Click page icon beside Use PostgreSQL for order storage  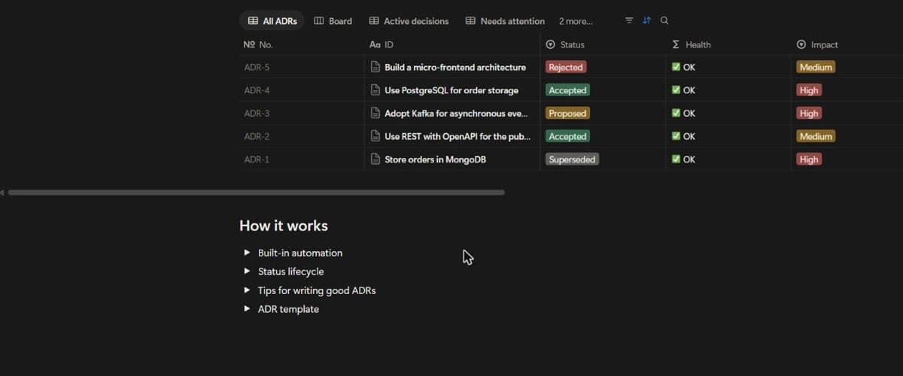pos(375,90)
